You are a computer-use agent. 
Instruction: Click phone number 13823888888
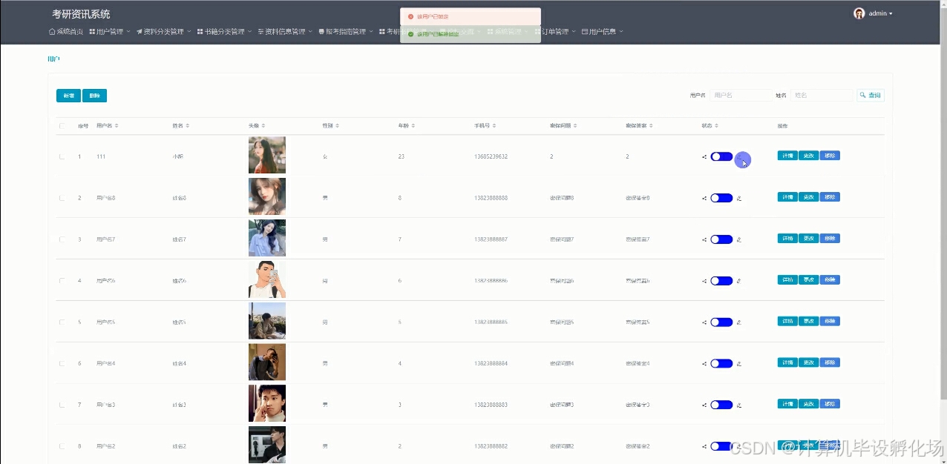(x=491, y=198)
